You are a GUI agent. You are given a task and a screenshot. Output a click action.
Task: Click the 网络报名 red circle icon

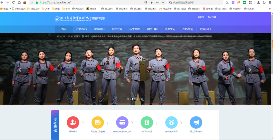point(73,123)
